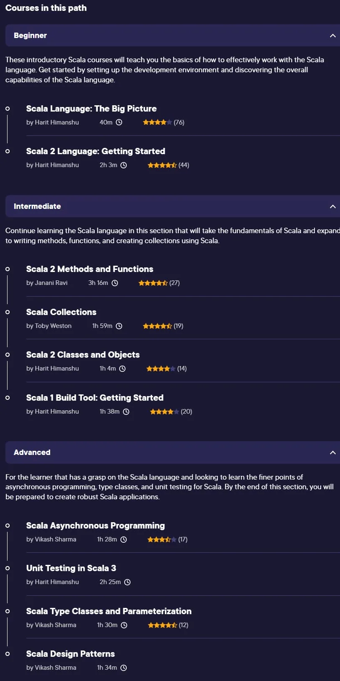This screenshot has height=681, width=340.
Task: Click the clock icon next to 40m duration
Action: 119,122
